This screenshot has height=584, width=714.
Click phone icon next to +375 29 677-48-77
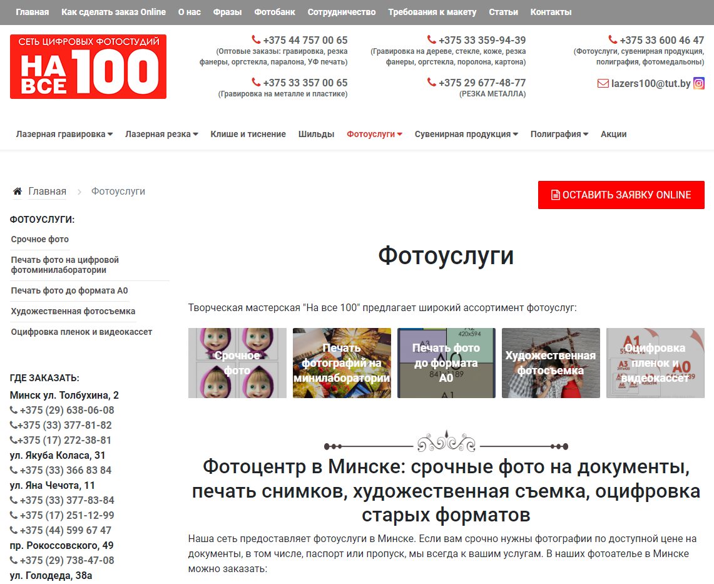click(x=432, y=83)
